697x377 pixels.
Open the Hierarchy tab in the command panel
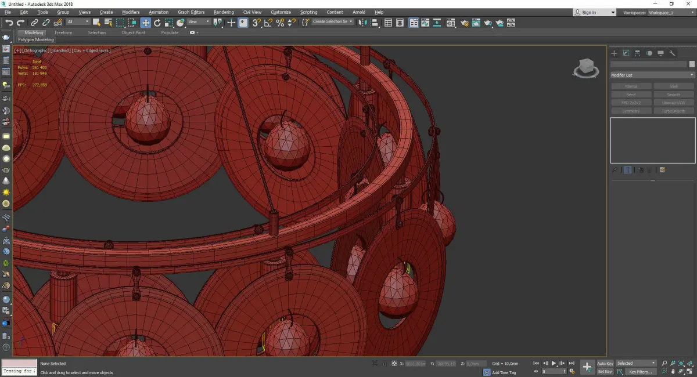pos(638,53)
